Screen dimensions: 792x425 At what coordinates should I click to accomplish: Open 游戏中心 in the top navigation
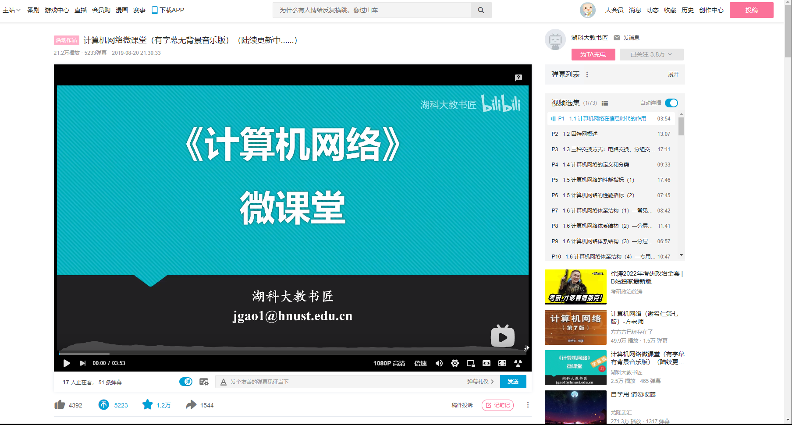click(57, 10)
